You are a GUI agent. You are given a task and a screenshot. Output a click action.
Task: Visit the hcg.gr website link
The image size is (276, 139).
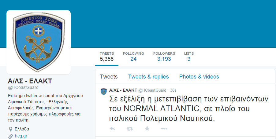tap(21, 136)
